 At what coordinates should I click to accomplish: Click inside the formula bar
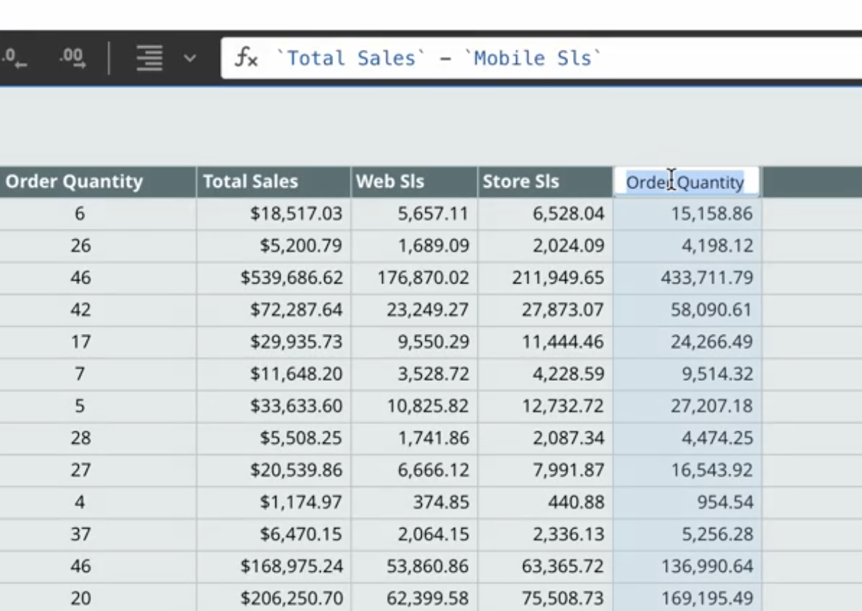[497, 58]
